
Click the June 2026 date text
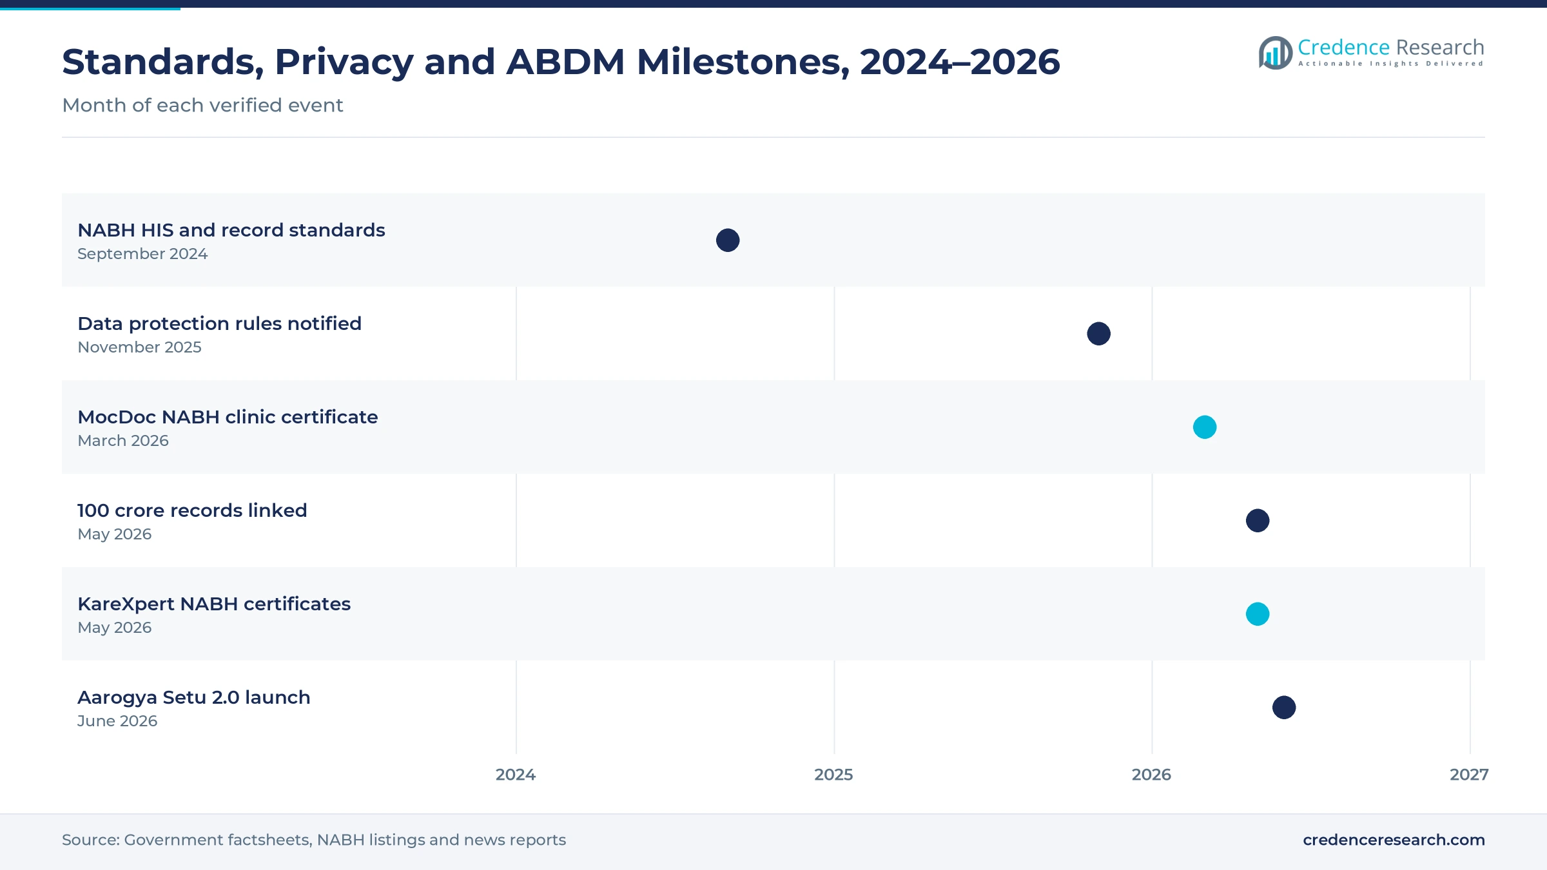click(117, 721)
